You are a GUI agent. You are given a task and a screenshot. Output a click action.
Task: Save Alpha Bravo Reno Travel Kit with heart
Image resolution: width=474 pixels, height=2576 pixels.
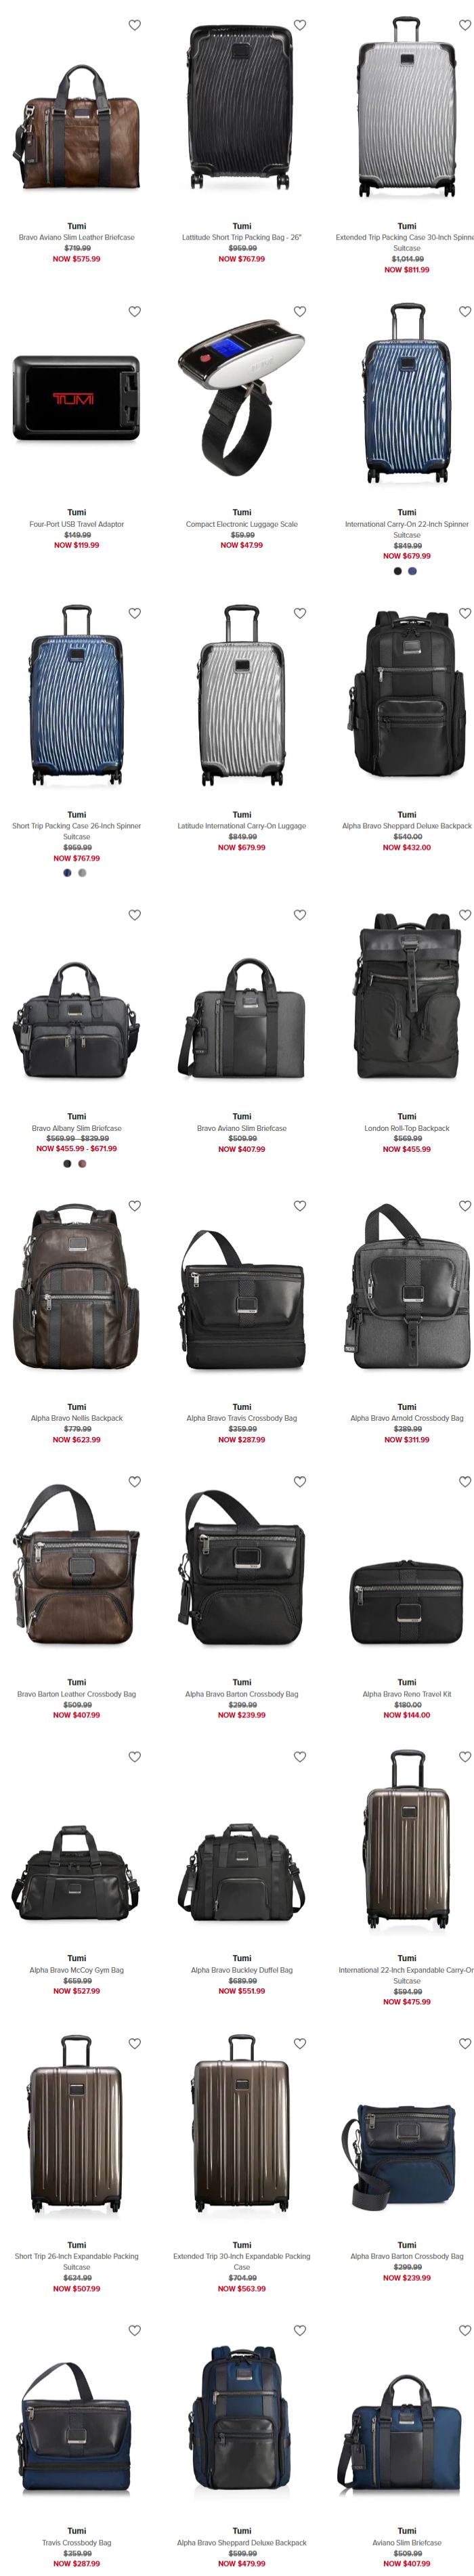point(464,1482)
